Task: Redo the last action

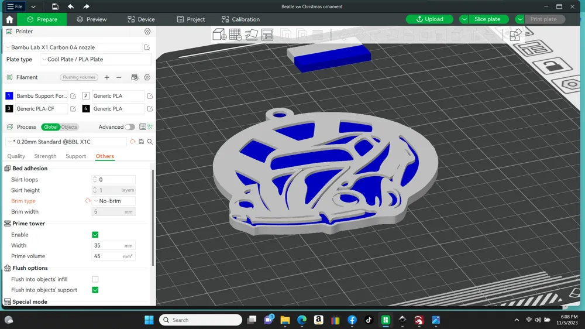Action: pyautogui.click(x=86, y=6)
